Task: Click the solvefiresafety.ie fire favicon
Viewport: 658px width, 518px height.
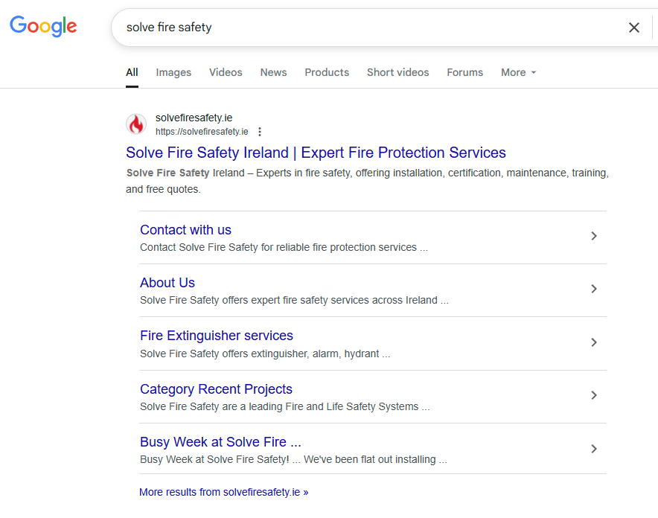Action: (137, 124)
